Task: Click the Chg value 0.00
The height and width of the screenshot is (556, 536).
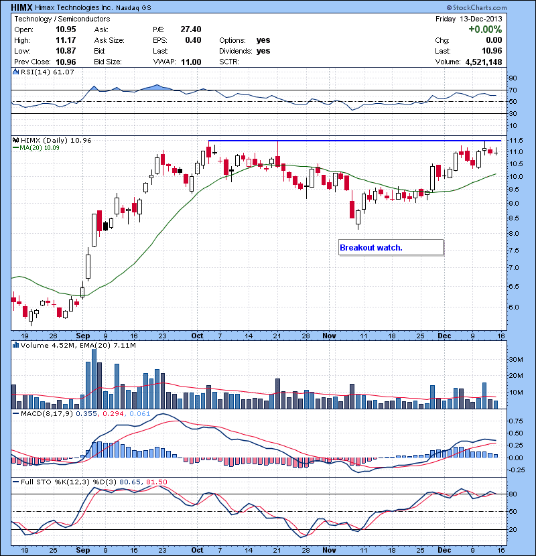Action: click(494, 40)
